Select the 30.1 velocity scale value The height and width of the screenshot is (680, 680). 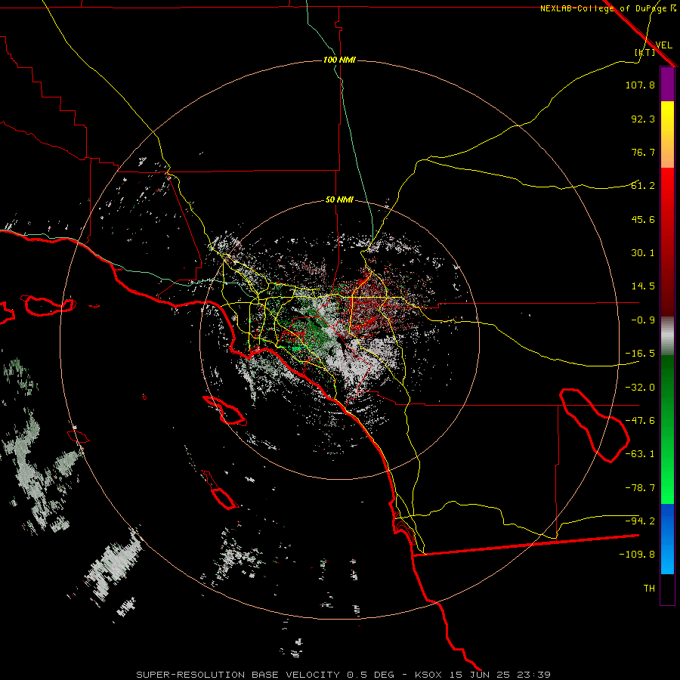[x=643, y=253]
